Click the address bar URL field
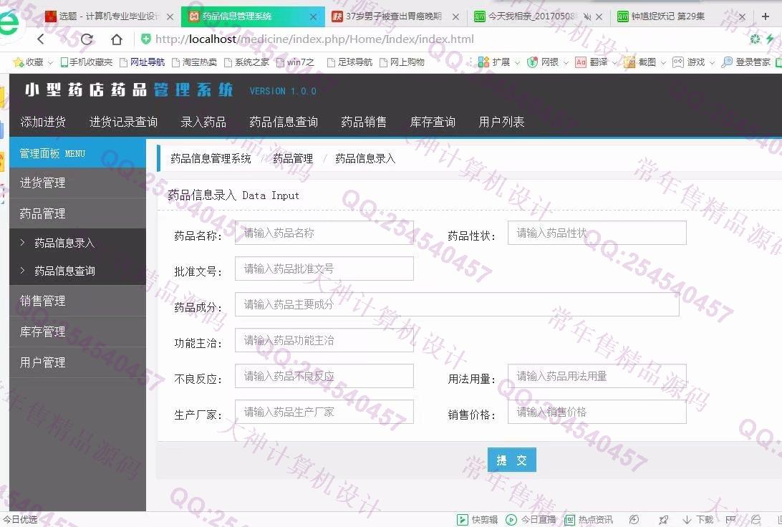 [x=314, y=39]
